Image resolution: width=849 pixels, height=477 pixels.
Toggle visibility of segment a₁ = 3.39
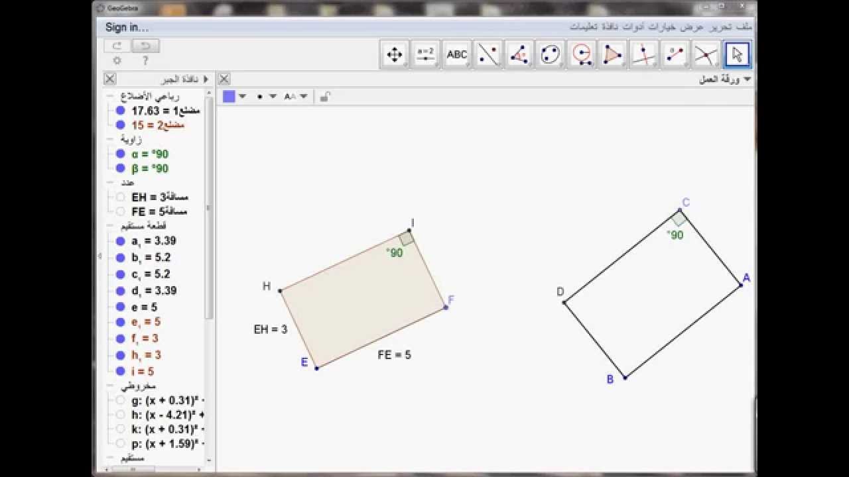pyautogui.click(x=120, y=241)
